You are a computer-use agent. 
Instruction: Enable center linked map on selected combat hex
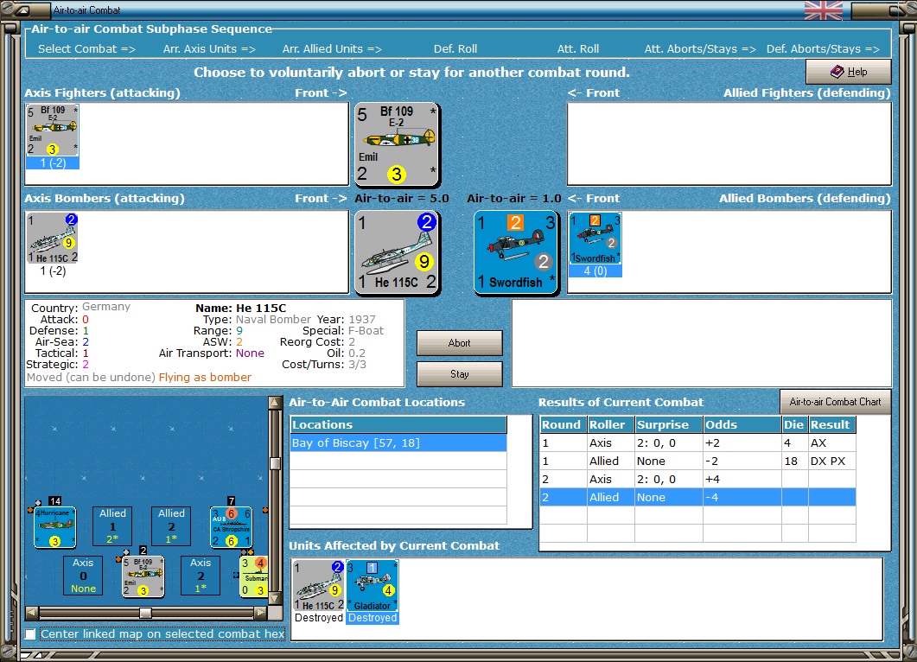coord(31,634)
